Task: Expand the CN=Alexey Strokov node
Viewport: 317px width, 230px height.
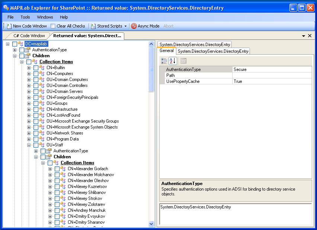Action: [50, 198]
